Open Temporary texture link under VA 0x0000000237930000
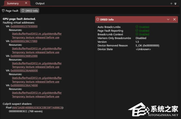Image resolution: width=181 pixels, height=119 pixels. 36,37
